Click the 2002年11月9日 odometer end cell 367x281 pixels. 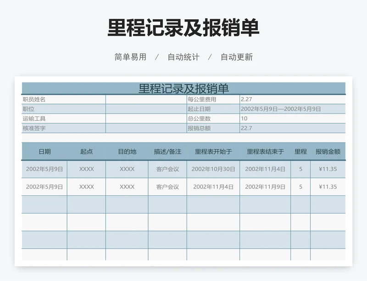265,187
